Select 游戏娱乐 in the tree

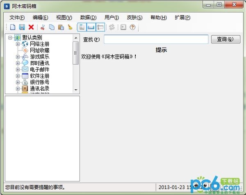tap(40, 57)
